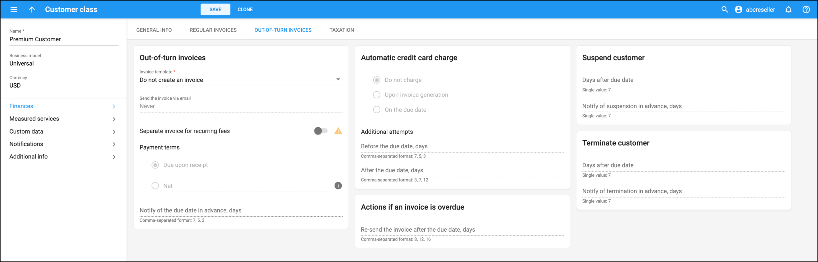Choose the Net payment terms radio button
Screen dimensions: 818x262
[x=155, y=186]
